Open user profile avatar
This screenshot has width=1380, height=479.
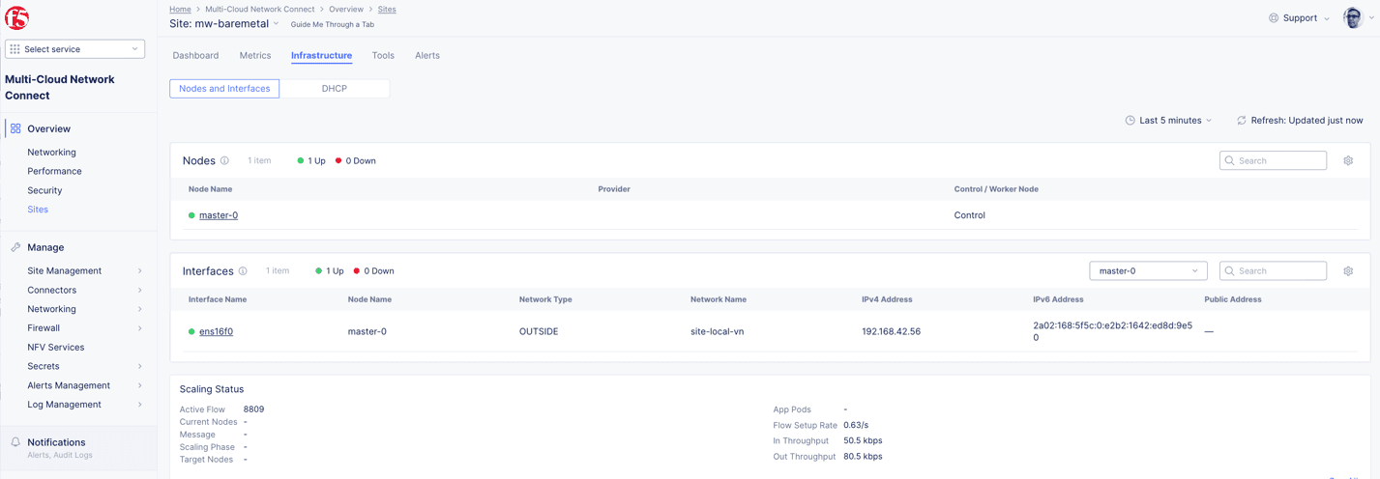coord(1353,17)
